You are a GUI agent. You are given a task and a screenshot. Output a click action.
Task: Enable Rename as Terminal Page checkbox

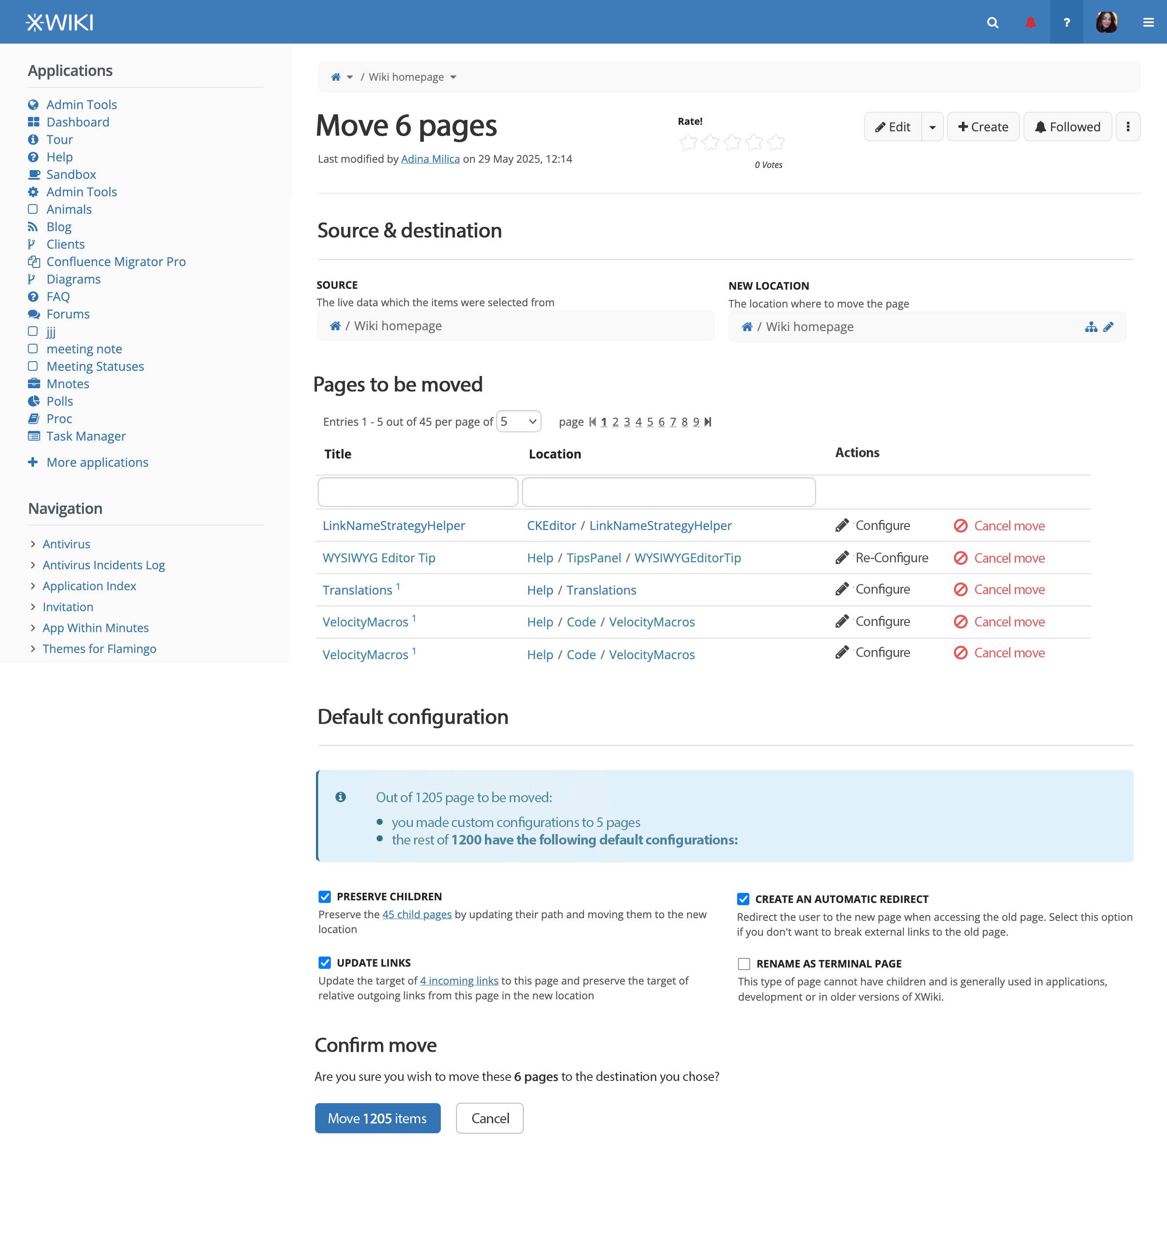[744, 964]
